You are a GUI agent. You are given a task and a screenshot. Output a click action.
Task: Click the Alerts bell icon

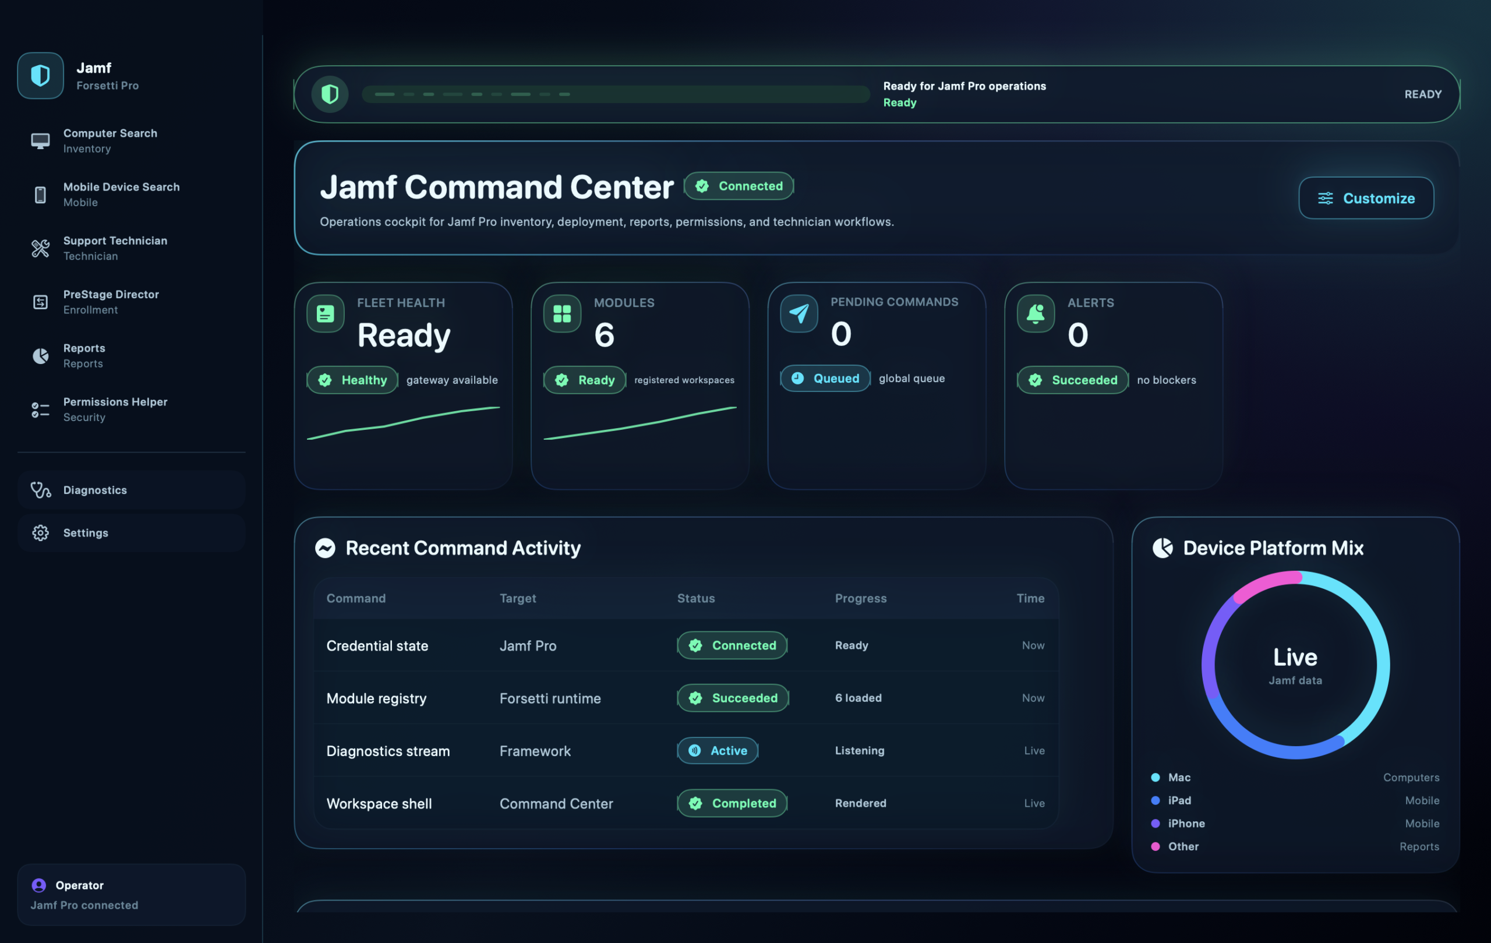[x=1036, y=314]
